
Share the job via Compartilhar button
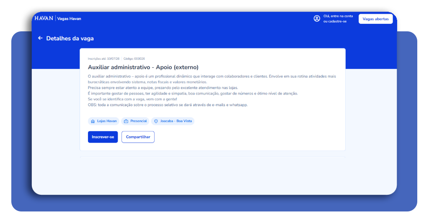click(x=138, y=137)
